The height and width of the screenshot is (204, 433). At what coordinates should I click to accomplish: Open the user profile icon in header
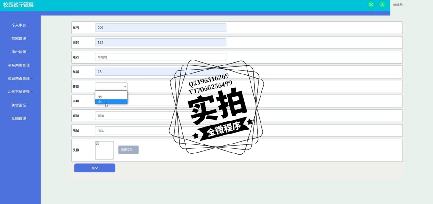pos(382,5)
